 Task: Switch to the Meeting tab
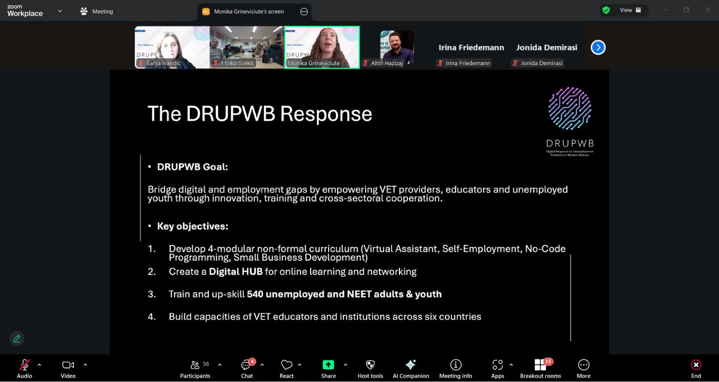tap(97, 11)
